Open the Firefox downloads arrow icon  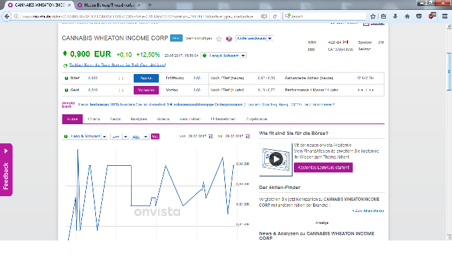coord(395,17)
